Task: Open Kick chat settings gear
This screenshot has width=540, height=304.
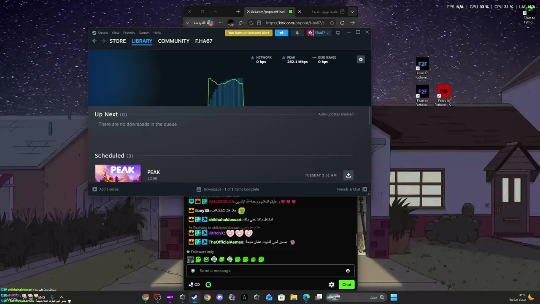Action: pos(332,285)
